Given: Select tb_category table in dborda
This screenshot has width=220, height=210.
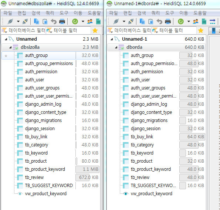Looking at the screenshot, I should (142, 145).
